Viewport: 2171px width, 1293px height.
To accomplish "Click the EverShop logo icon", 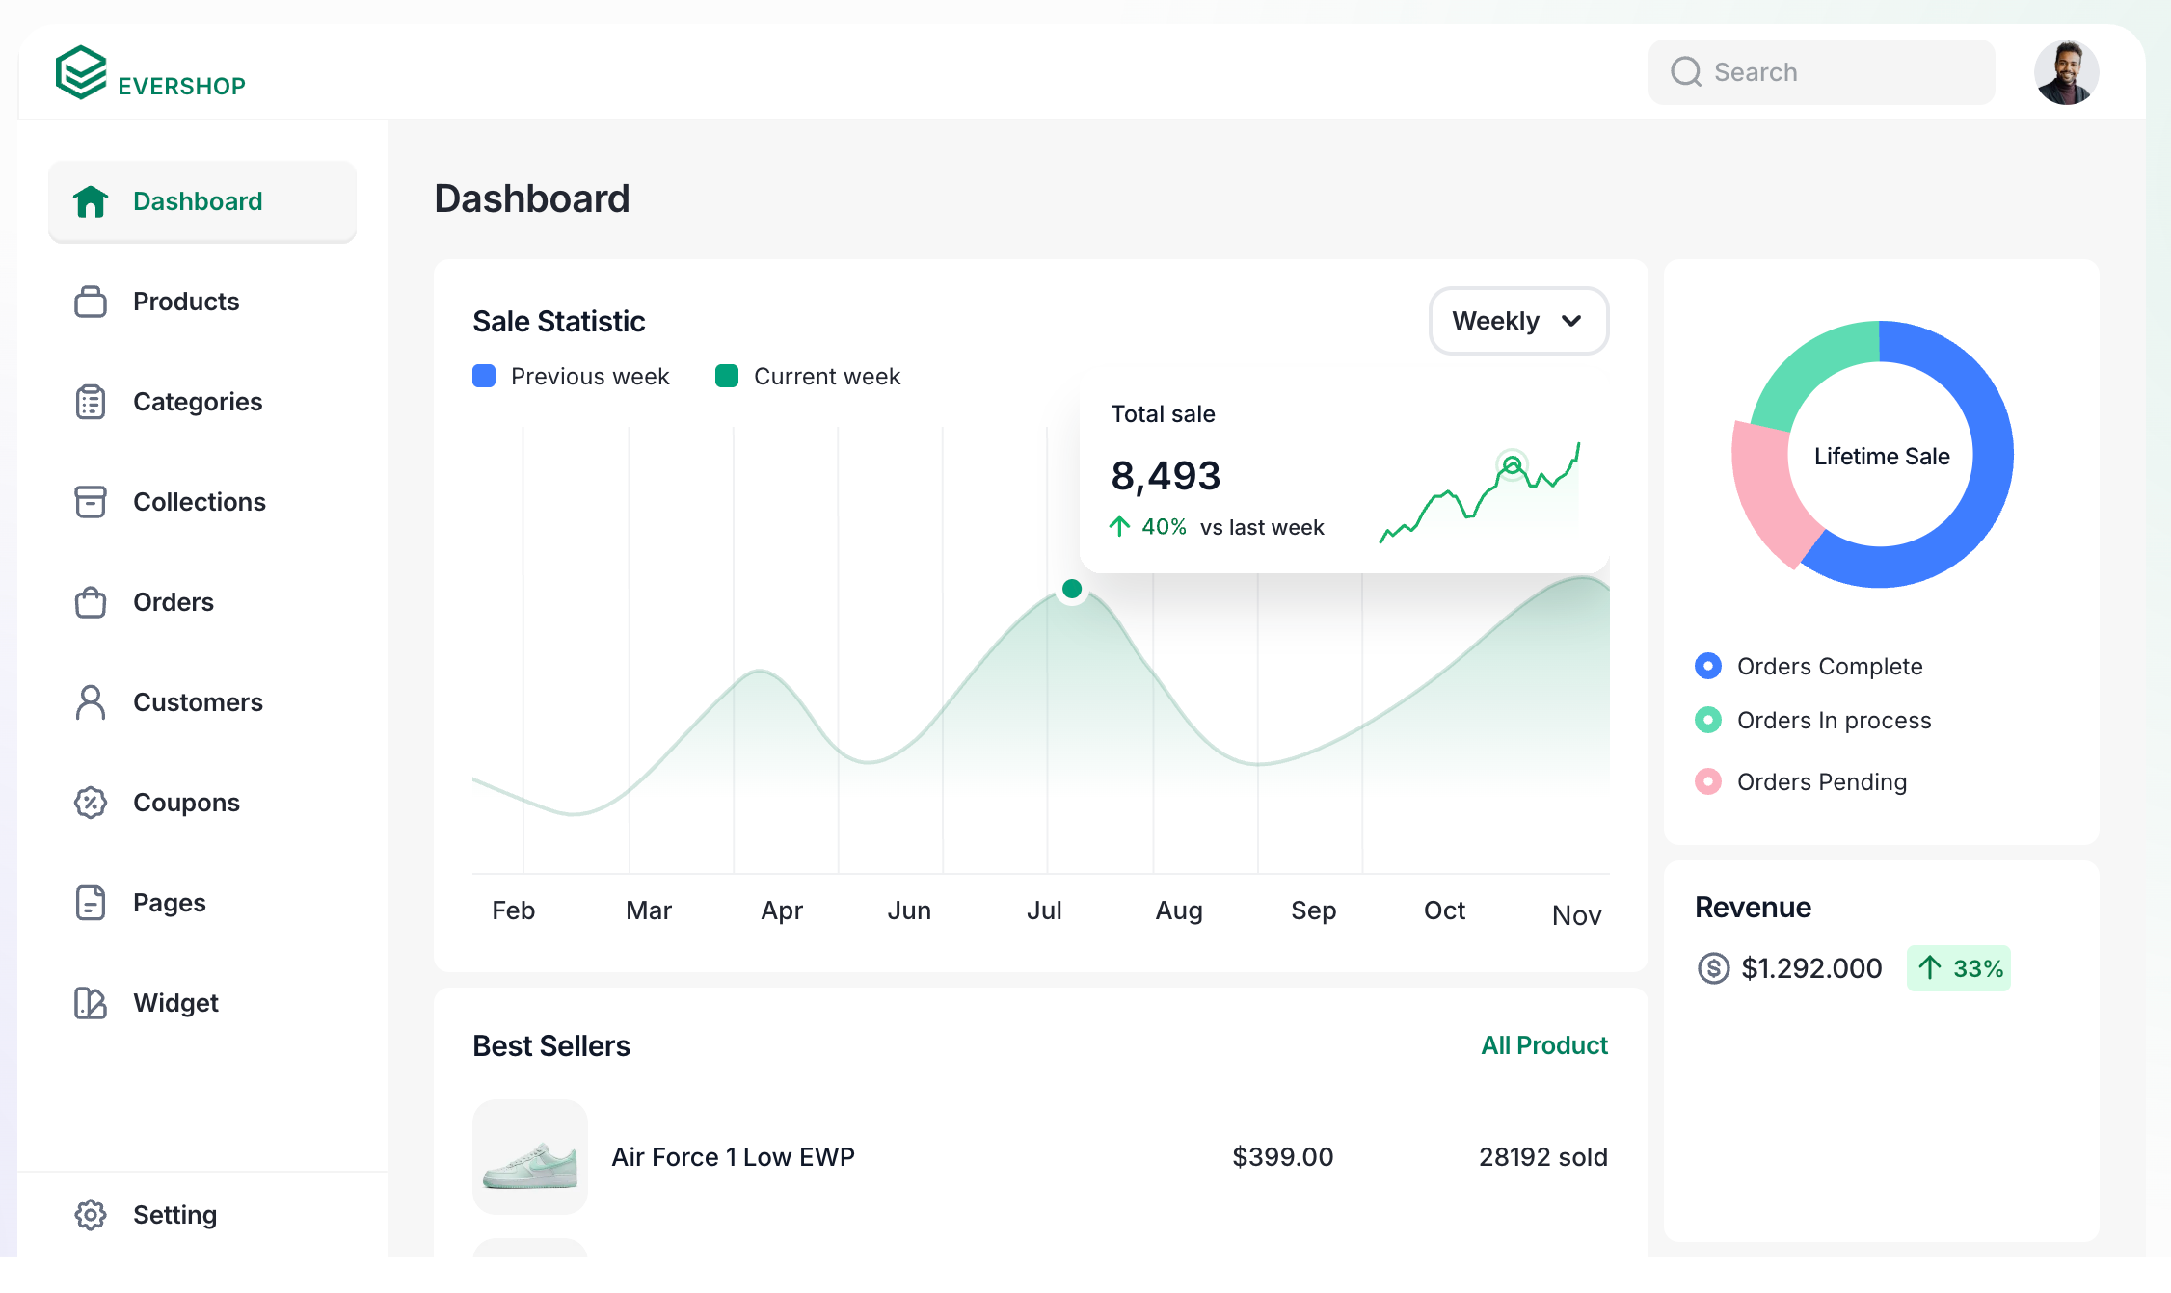I will 81,72.
